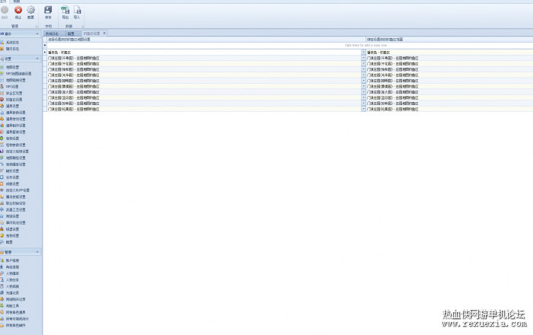Open 安全区设置 in the sidebar
The image size is (533, 335).
click(14, 93)
